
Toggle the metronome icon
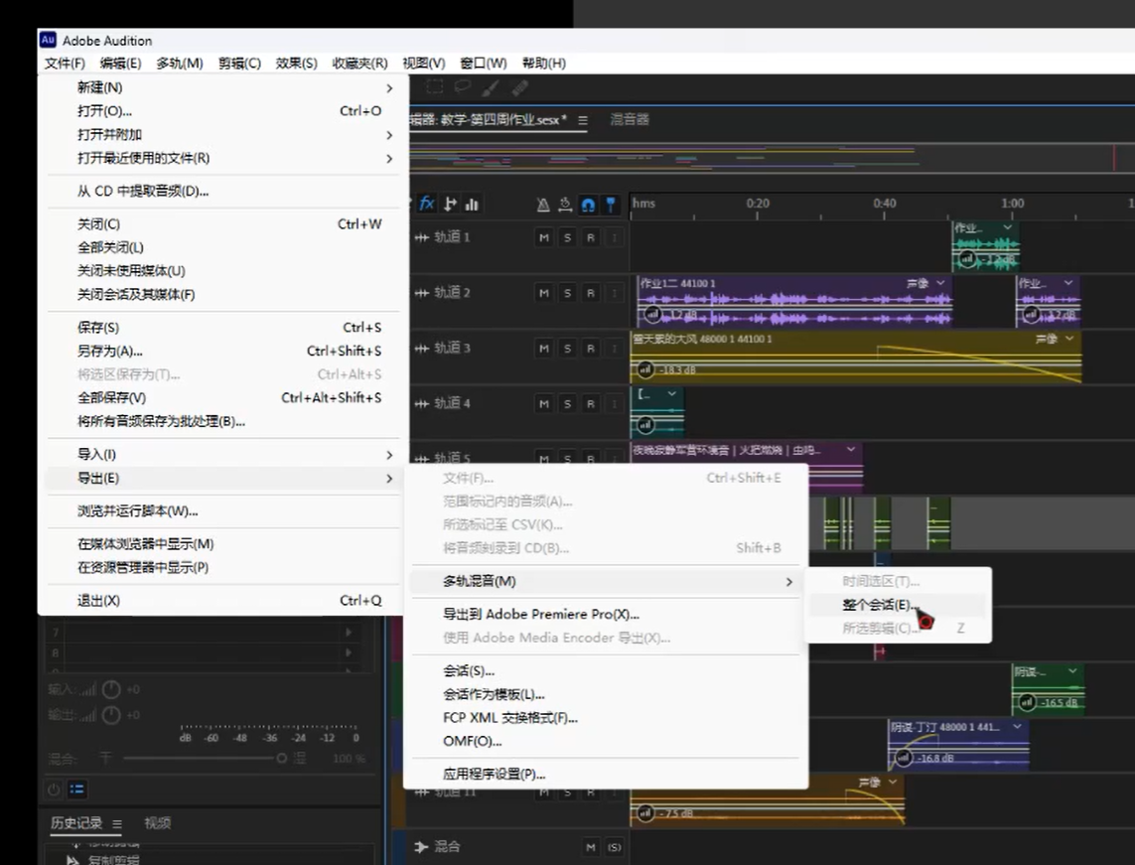pyautogui.click(x=543, y=205)
